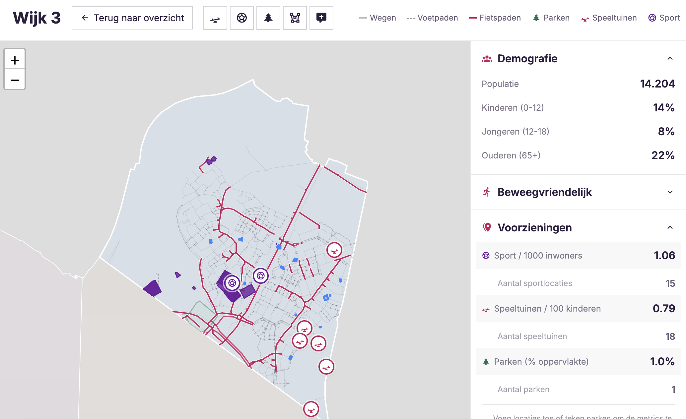
Task: Expand the Beweegvriendelijk section
Action: (669, 192)
